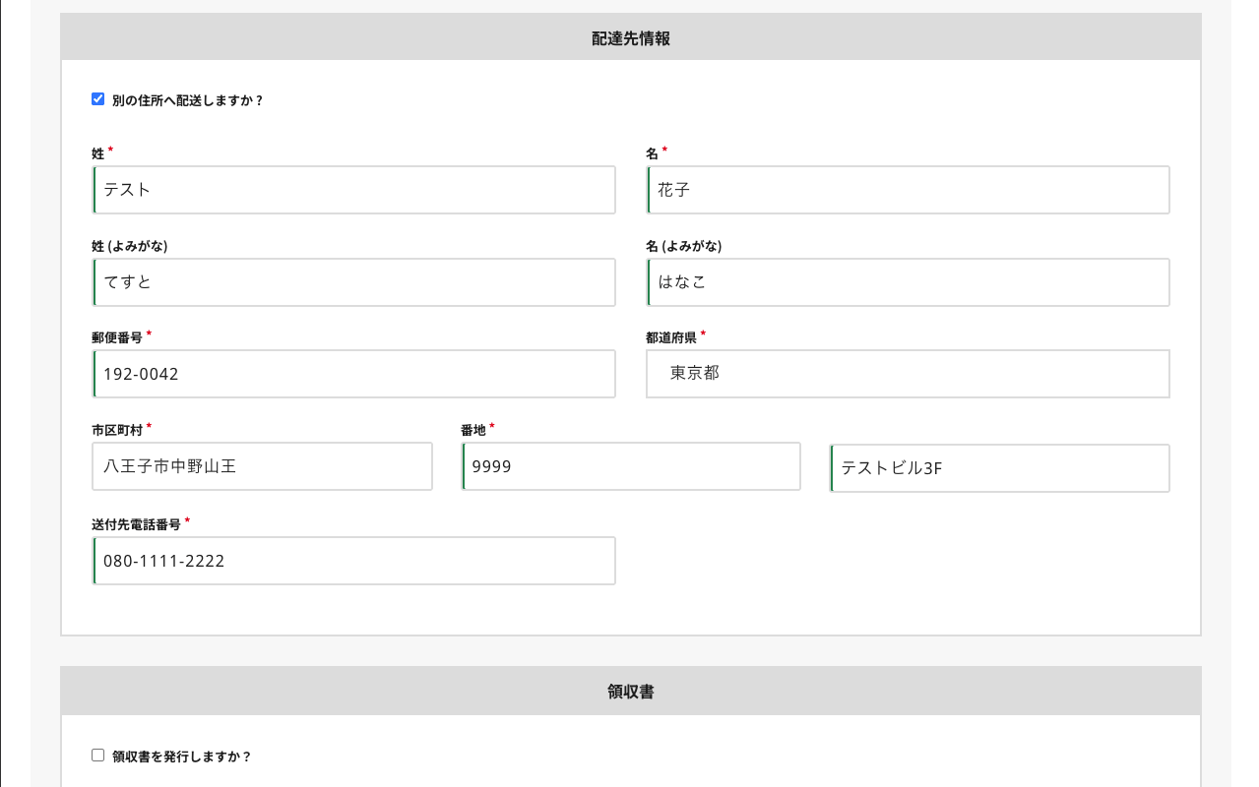Open the 都道府県 dropdown showing 東京都

907,374
